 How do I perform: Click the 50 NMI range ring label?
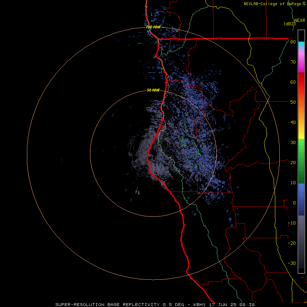[x=153, y=90]
